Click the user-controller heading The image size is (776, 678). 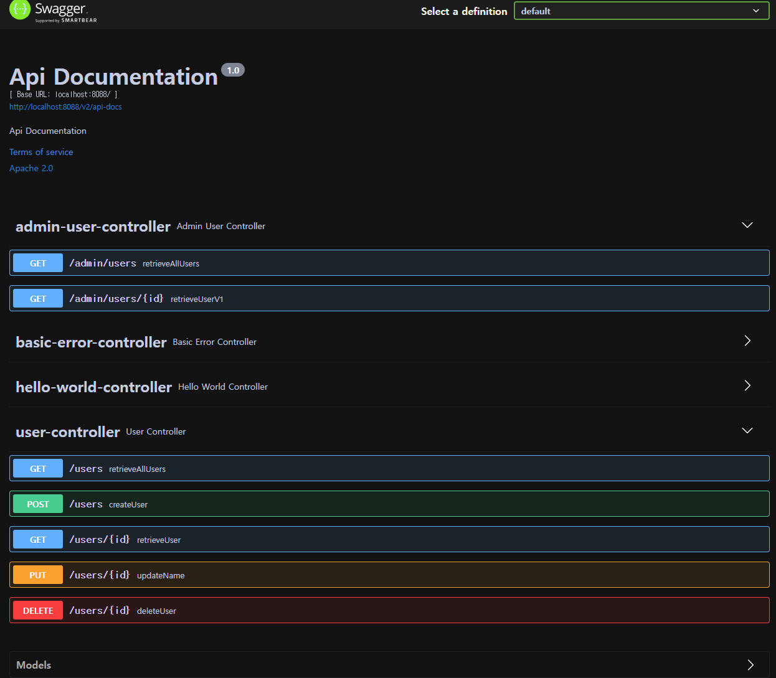click(x=67, y=432)
